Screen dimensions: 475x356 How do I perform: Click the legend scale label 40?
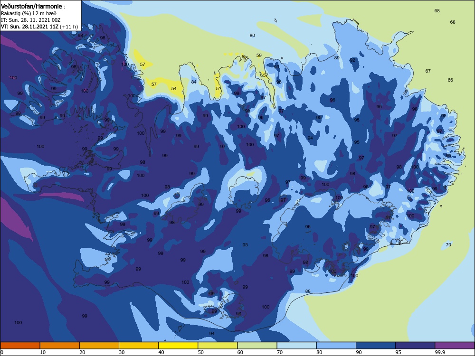161,352
